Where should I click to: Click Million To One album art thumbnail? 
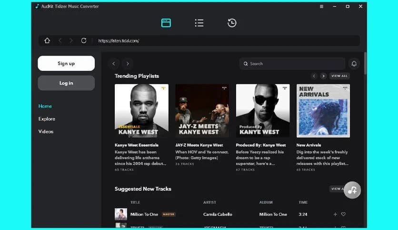point(121,214)
